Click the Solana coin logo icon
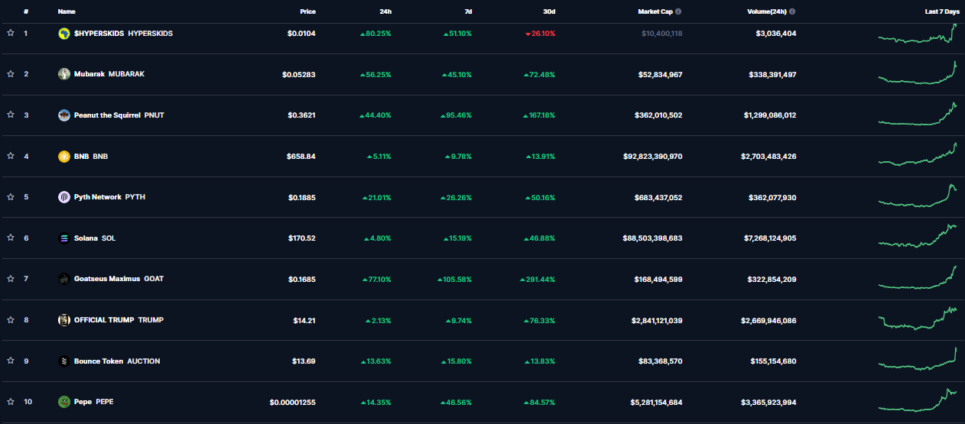 (x=64, y=238)
